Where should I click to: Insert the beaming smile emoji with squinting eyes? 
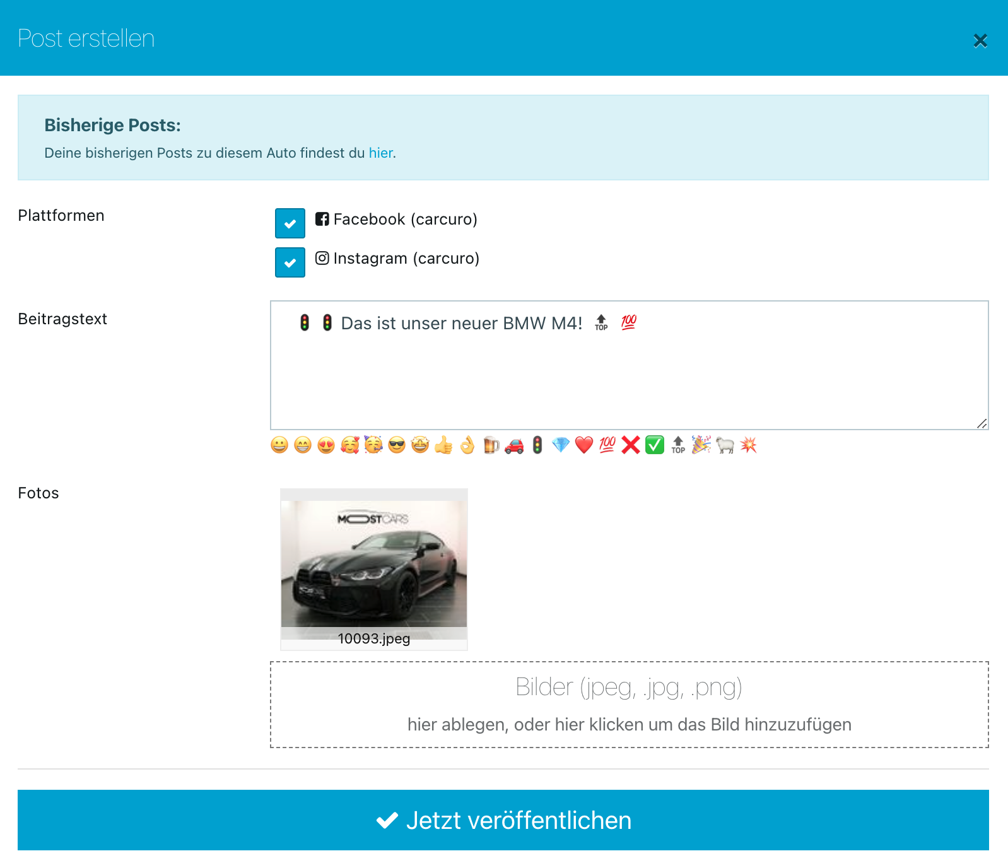click(x=303, y=445)
